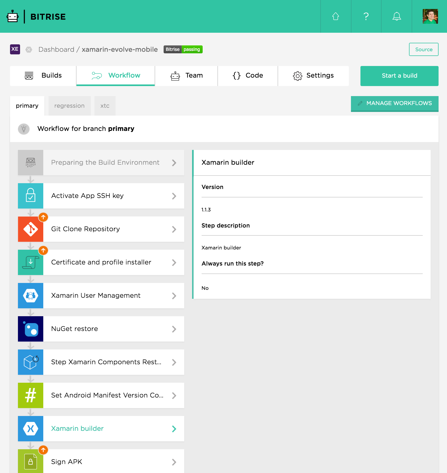Click the Xamarin builder X icon

(31, 429)
